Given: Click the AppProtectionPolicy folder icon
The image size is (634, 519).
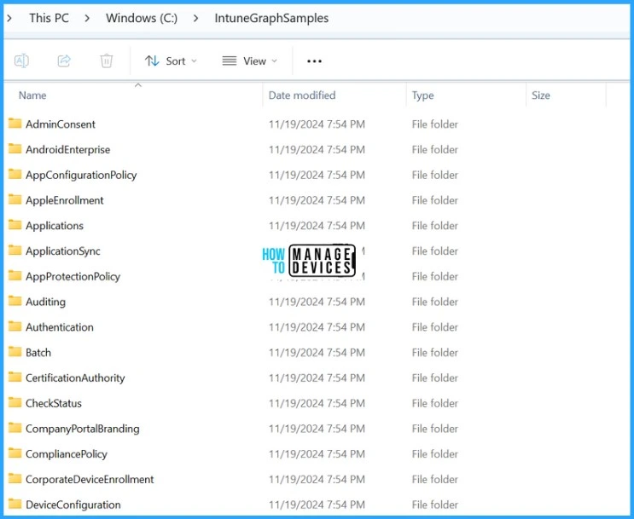Looking at the screenshot, I should pos(15,275).
